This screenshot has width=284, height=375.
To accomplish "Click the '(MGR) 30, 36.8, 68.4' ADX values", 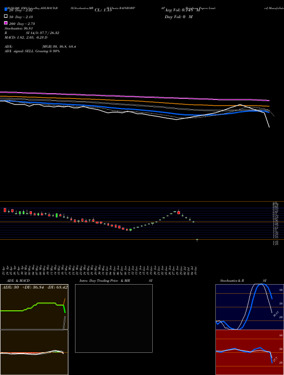I will (x=59, y=47).
